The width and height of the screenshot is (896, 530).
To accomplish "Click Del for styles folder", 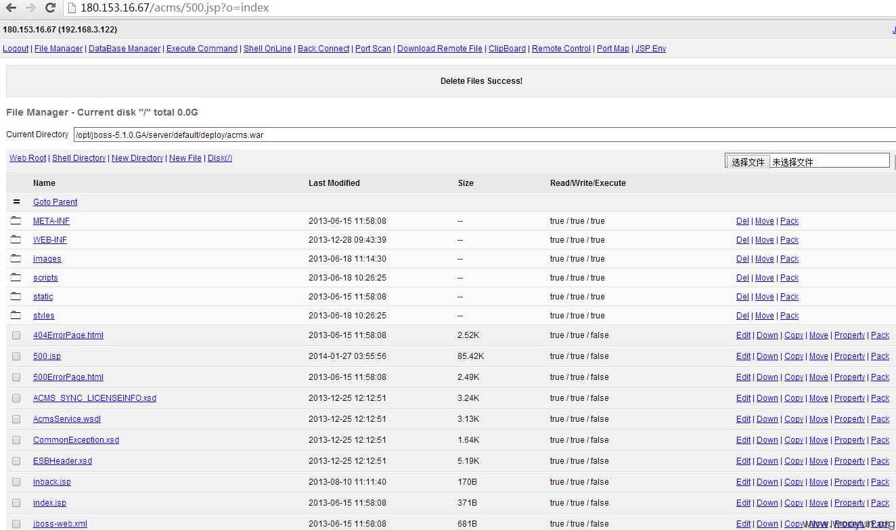I will [x=742, y=316].
